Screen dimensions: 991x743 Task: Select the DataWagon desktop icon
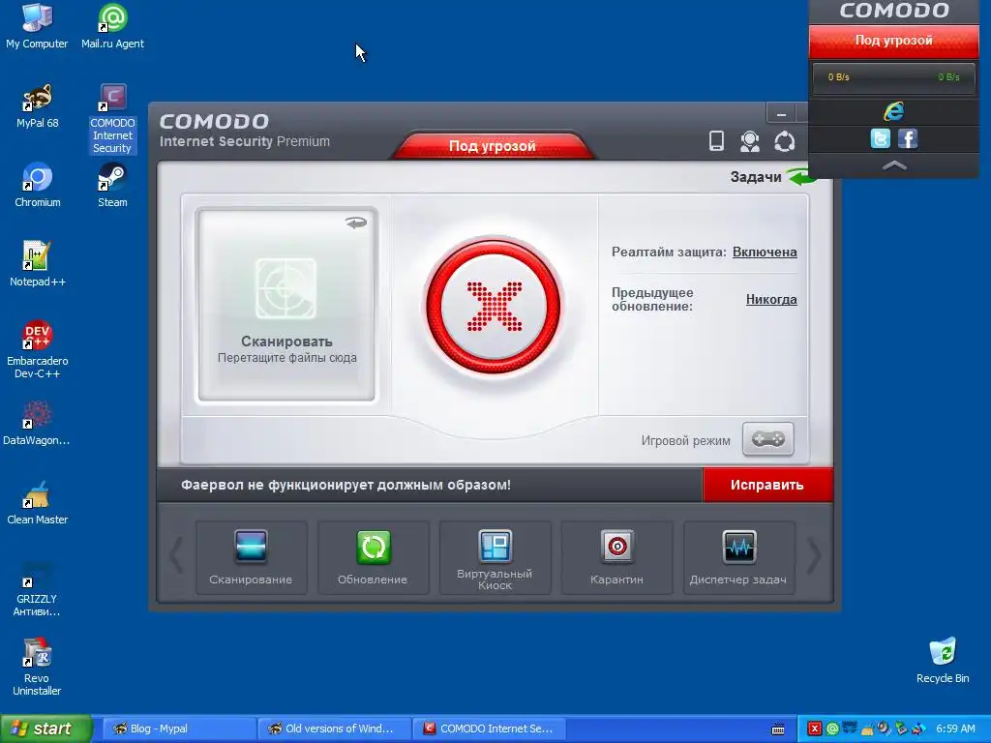(37, 423)
